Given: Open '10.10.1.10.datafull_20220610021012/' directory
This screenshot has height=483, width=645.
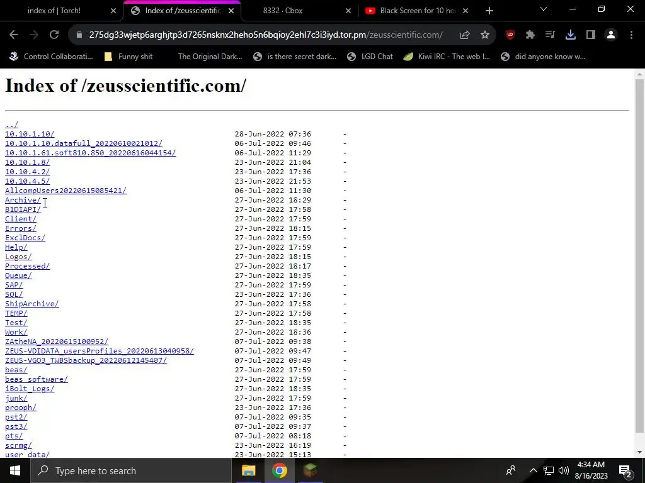Looking at the screenshot, I should (84, 143).
